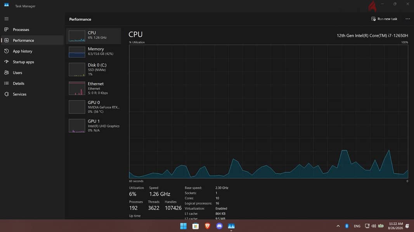Click the Cores value 10

click(217, 198)
